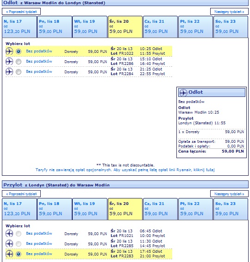Go to outbound Poprzedni tydzień
Screen dimensions: 250x262
coord(21,12)
